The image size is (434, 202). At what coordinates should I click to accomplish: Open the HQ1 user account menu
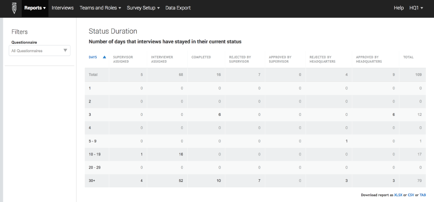(416, 8)
